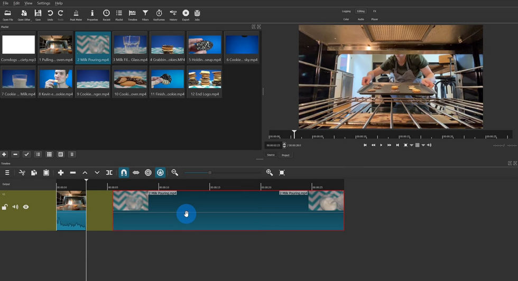
Task: Open the Settings menu
Action: [43, 3]
